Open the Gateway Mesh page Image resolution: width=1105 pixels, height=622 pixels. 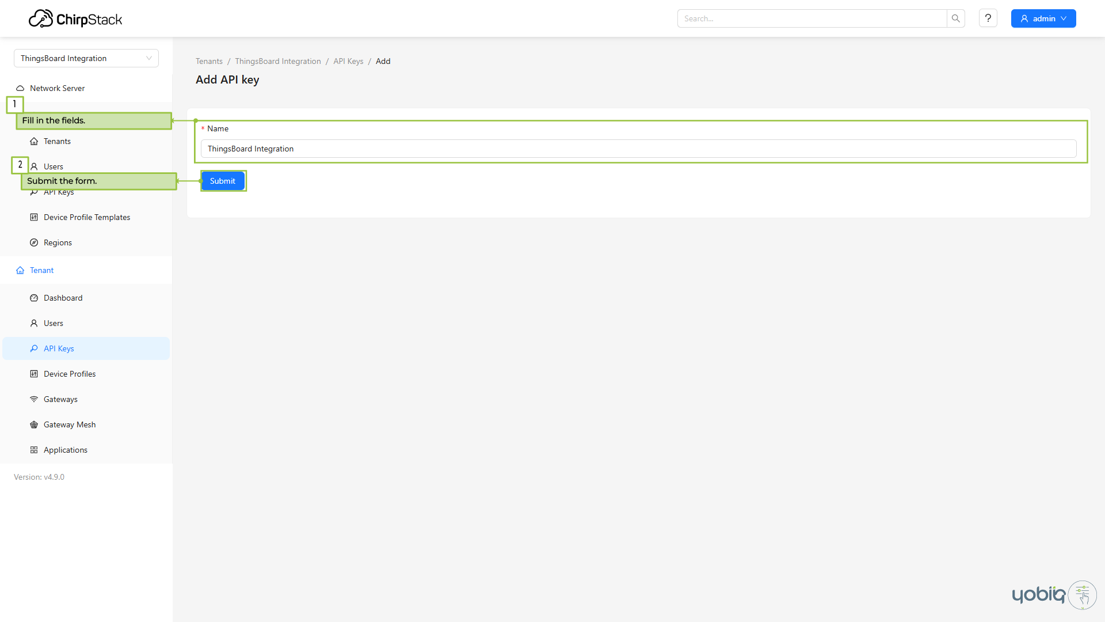[x=86, y=424]
